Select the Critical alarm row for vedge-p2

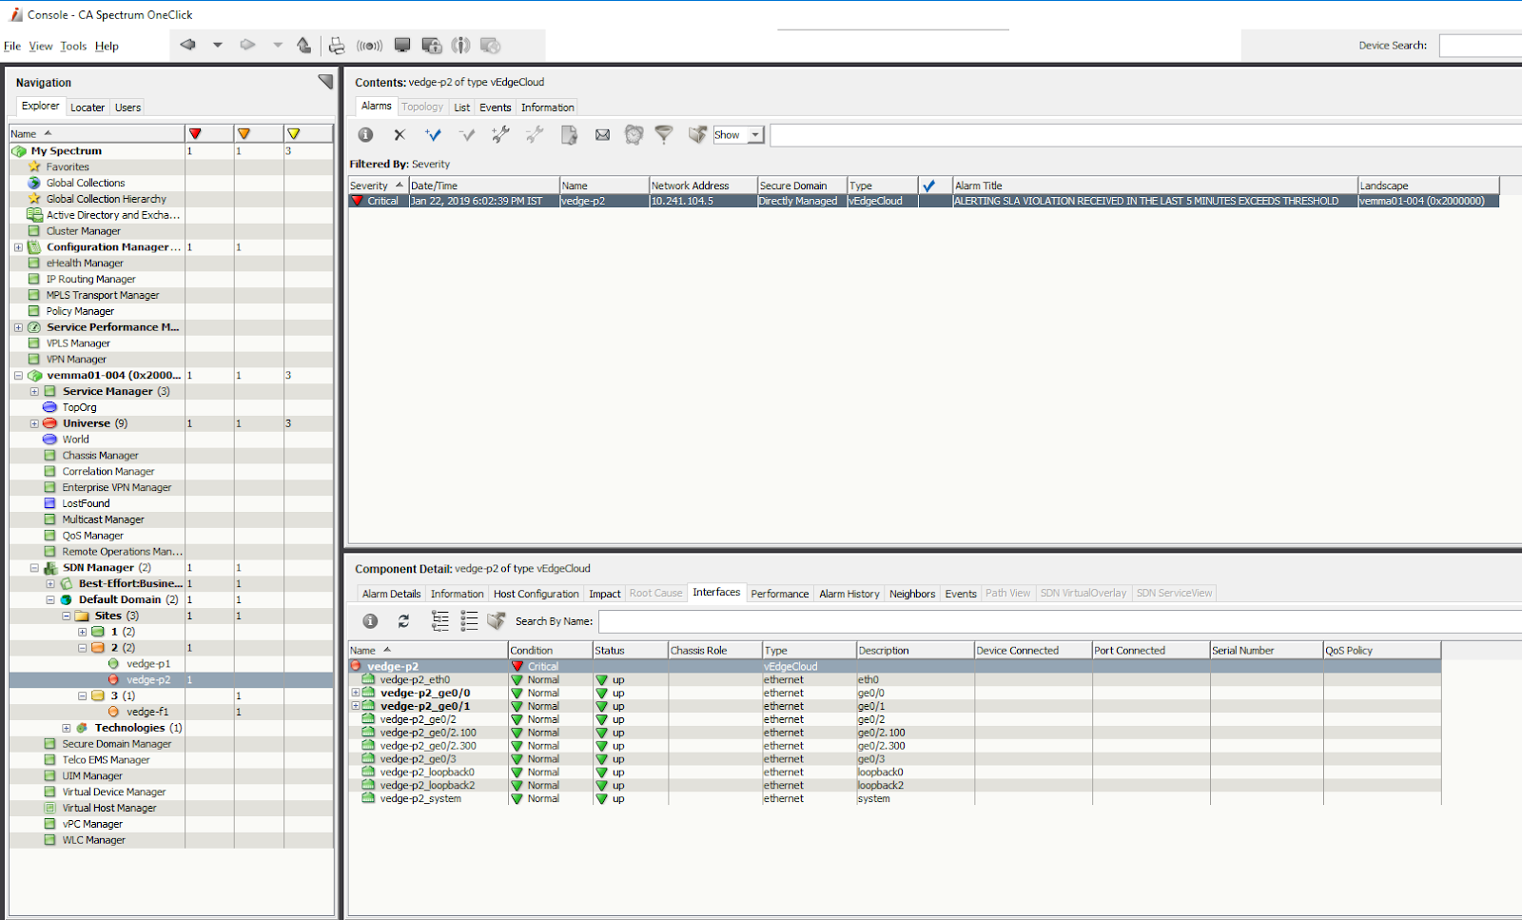(924, 201)
